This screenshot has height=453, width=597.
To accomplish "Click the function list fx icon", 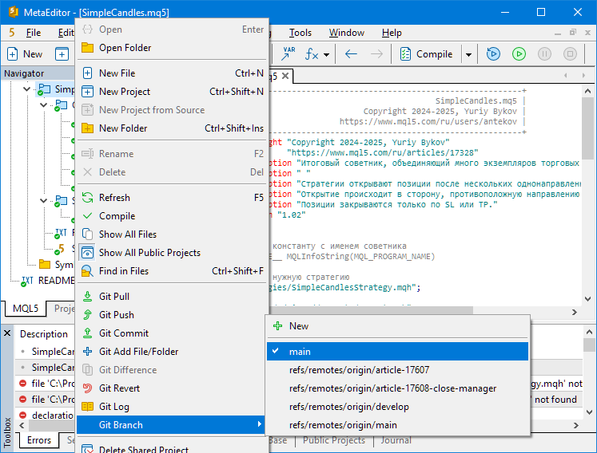I will click(312, 54).
